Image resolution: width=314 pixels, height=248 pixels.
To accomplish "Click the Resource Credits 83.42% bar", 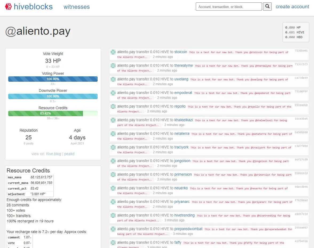I will pyautogui.click(x=53, y=113).
